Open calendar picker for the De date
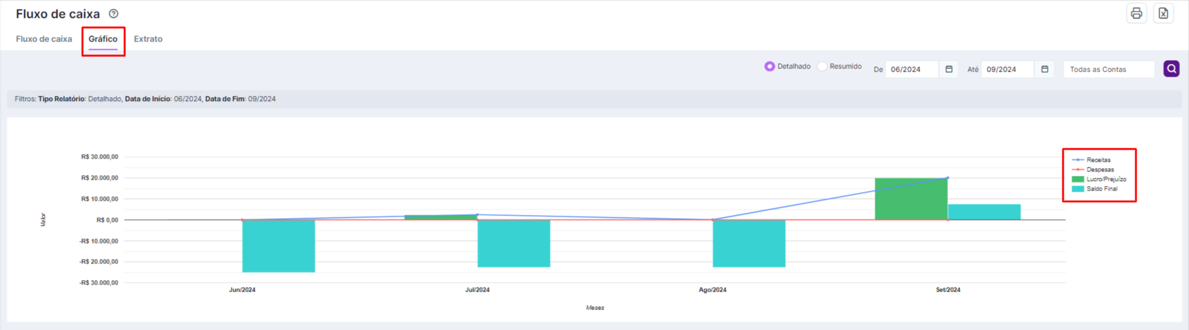Viewport: 1189px width, 330px height. tap(949, 69)
